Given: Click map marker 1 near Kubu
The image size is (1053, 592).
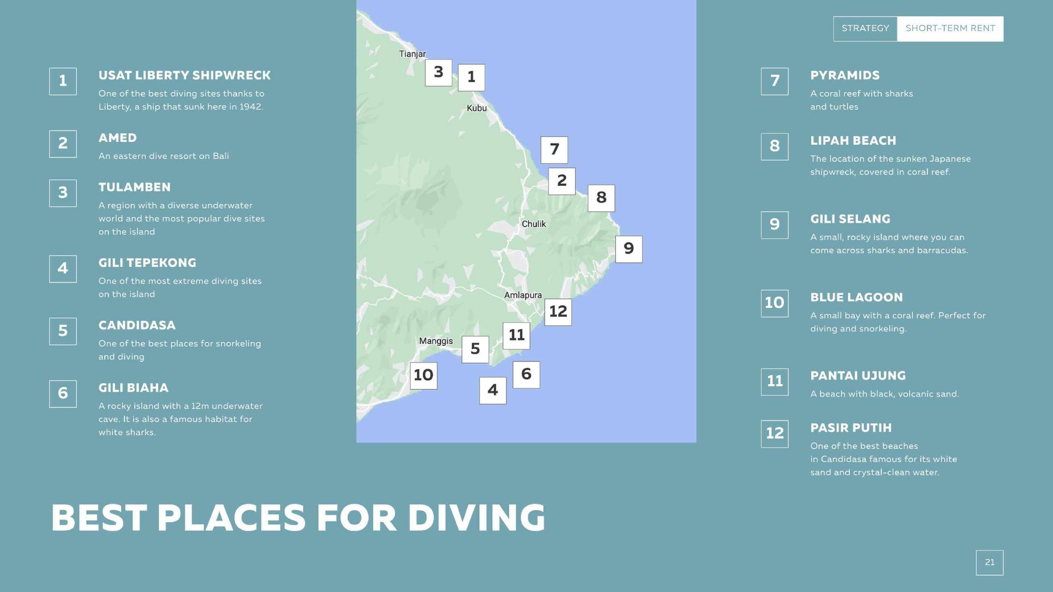Looking at the screenshot, I should click(471, 77).
